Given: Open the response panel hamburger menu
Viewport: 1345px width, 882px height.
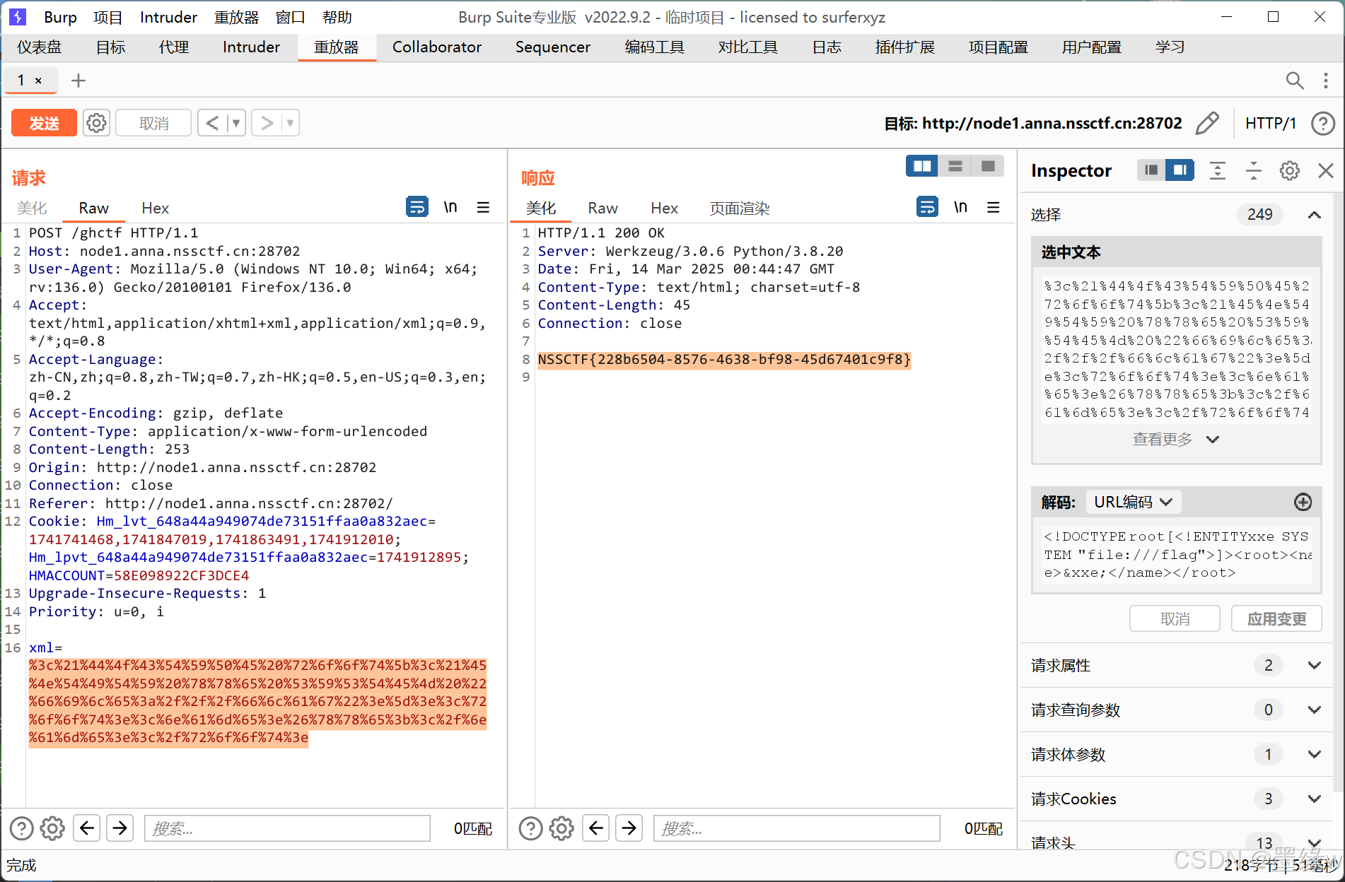Looking at the screenshot, I should click(994, 207).
